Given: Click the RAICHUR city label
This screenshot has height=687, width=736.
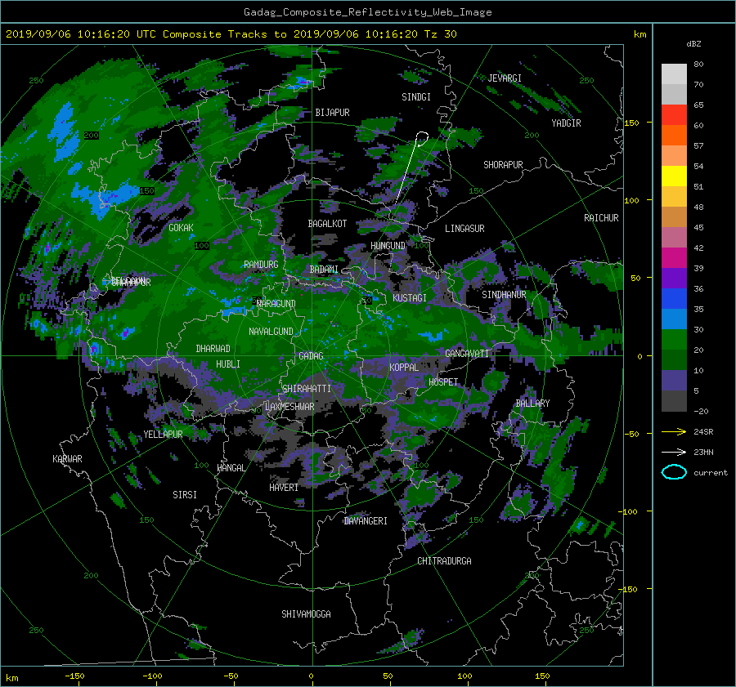Looking at the screenshot, I should tap(601, 218).
